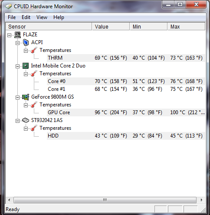Screen dimensions: 210x215
Task: Click the Min column header
Action: click(149, 26)
